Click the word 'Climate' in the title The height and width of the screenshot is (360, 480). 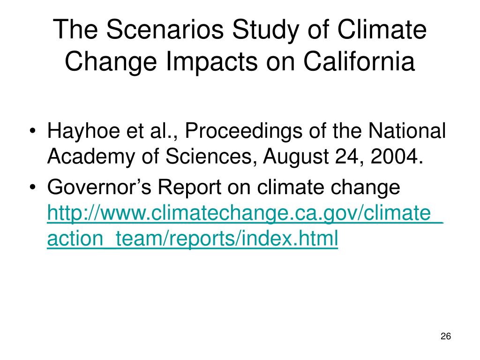[382, 30]
